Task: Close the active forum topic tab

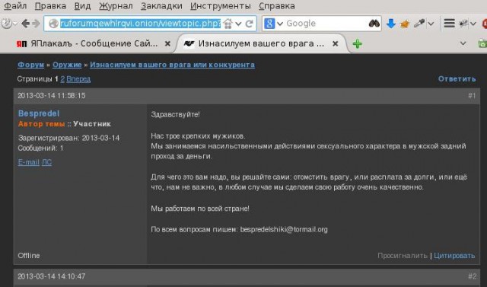Action: click(x=335, y=44)
